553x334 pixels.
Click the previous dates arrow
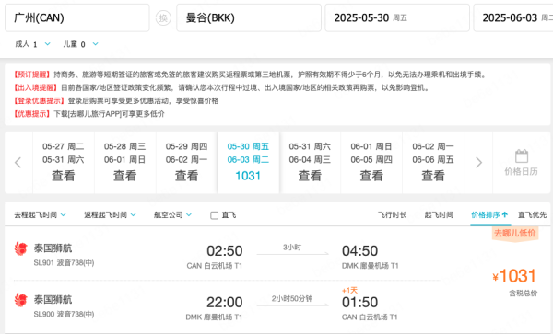[18, 163]
